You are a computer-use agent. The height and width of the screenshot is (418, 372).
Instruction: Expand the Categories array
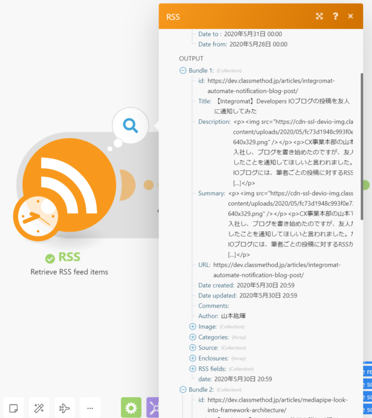click(192, 337)
